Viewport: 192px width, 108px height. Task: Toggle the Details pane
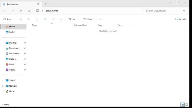(180, 19)
